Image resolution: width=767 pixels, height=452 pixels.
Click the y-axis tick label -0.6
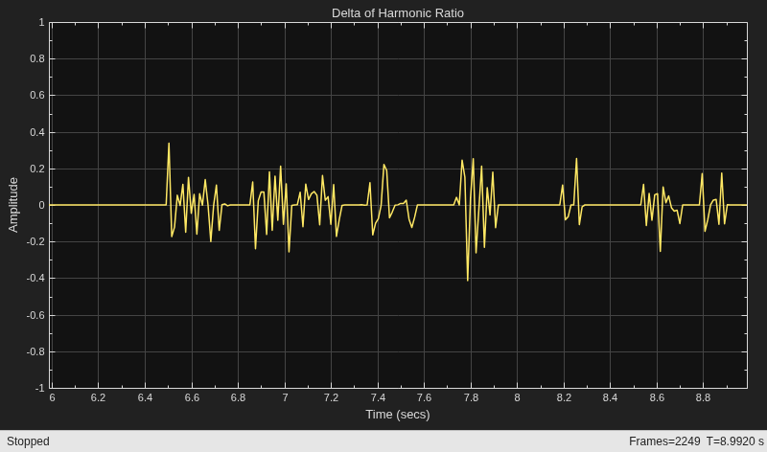pos(35,315)
